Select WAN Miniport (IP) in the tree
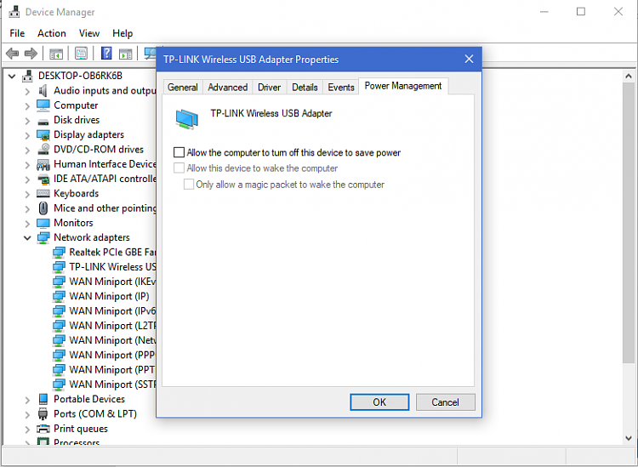Image resolution: width=638 pixels, height=467 pixels. 109,296
